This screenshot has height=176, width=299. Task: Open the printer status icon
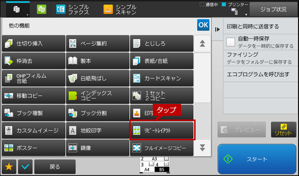tap(235, 11)
